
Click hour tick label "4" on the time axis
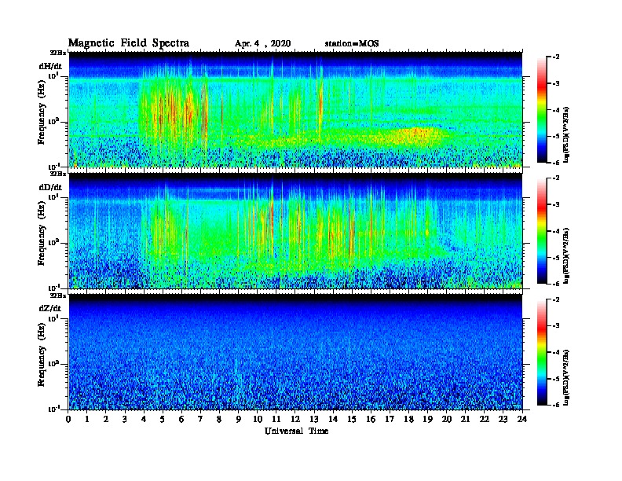point(144,419)
